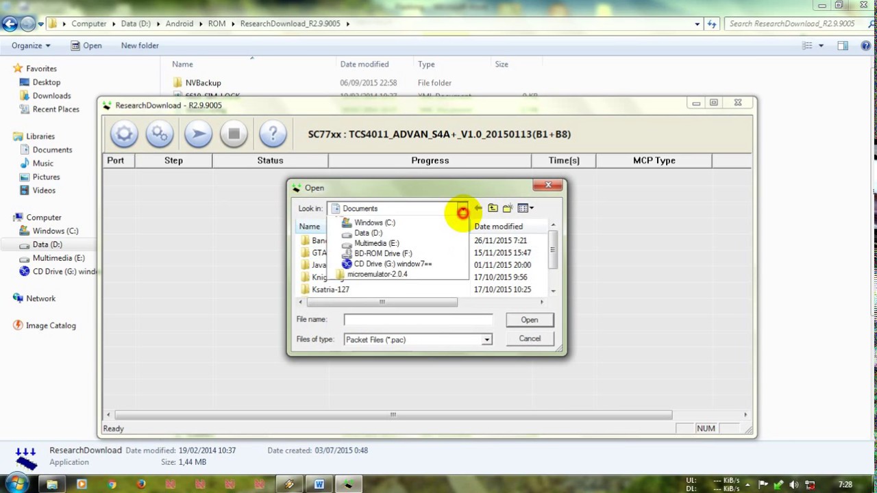877x493 pixels.
Task: Open Microsoft Word from the taskbar
Action: [x=319, y=484]
